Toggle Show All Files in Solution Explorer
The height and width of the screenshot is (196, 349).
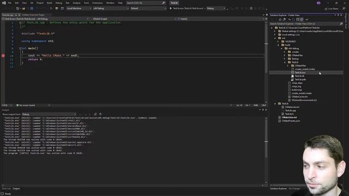pos(302,20)
